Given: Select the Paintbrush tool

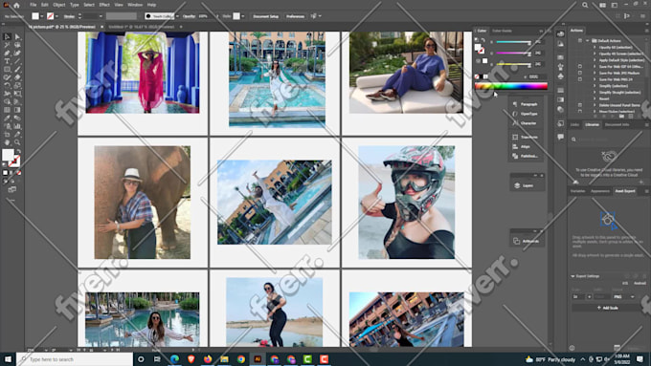Looking at the screenshot, I should (x=17, y=69).
